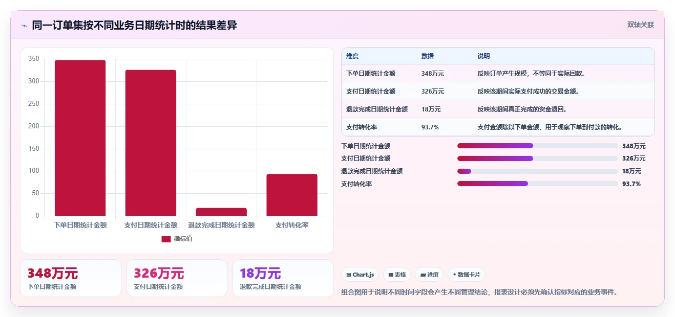Click the 支付日期统计金额 bar in the chart
675x317 pixels.
[151, 143]
